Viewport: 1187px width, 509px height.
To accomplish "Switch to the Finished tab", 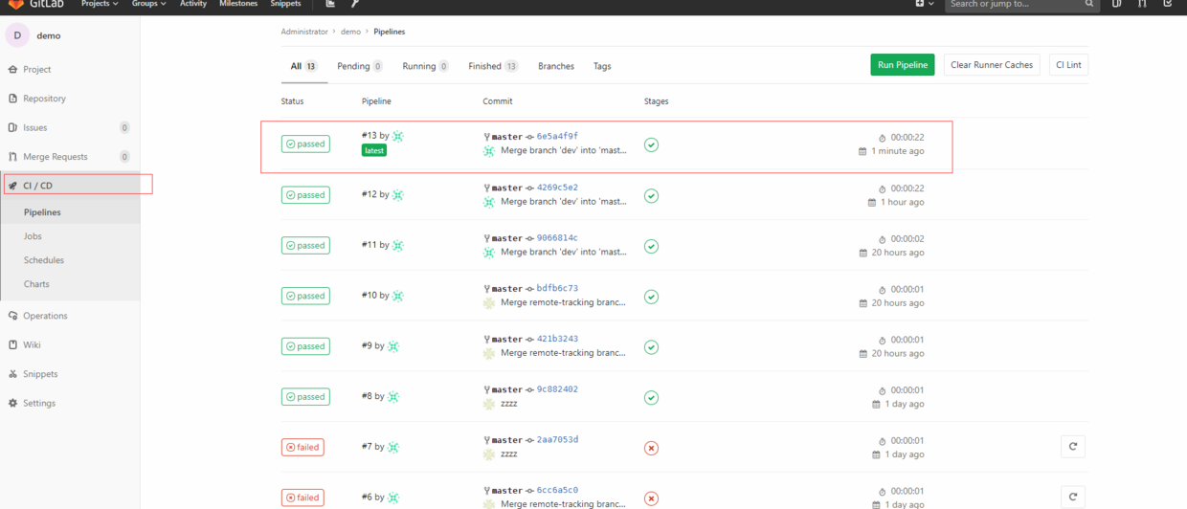I will click(x=493, y=66).
